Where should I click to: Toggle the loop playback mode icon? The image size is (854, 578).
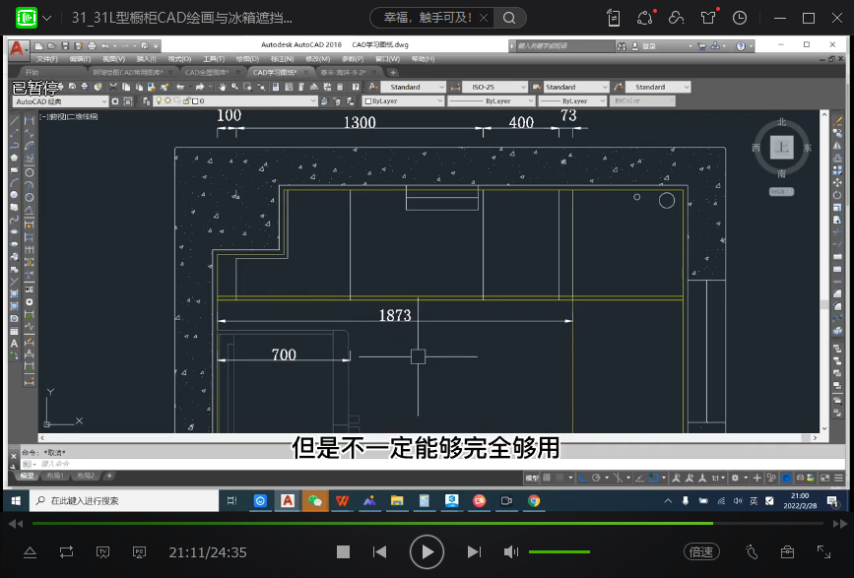tap(66, 552)
